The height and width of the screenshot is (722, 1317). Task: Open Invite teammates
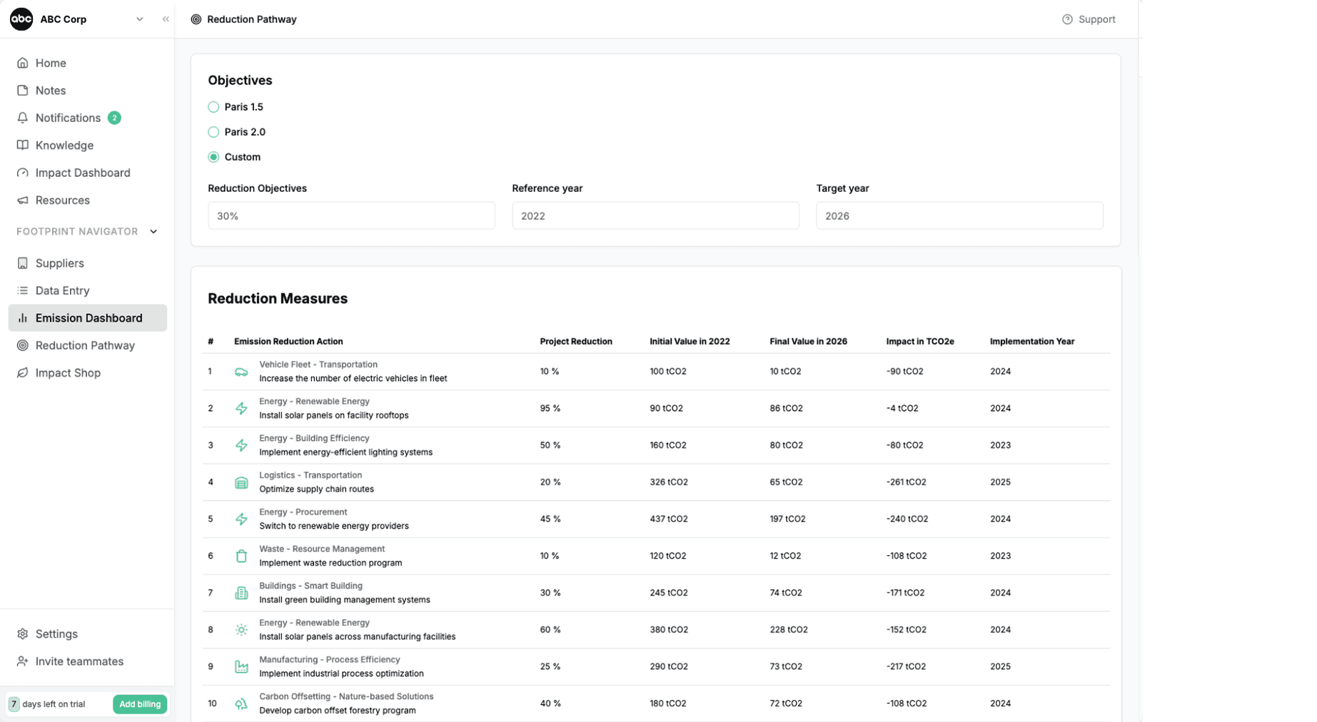(x=88, y=661)
